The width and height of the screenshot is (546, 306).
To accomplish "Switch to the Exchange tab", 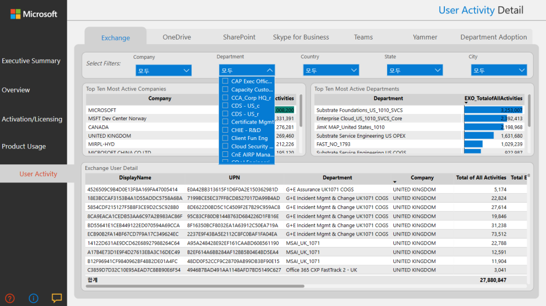I will [116, 38].
